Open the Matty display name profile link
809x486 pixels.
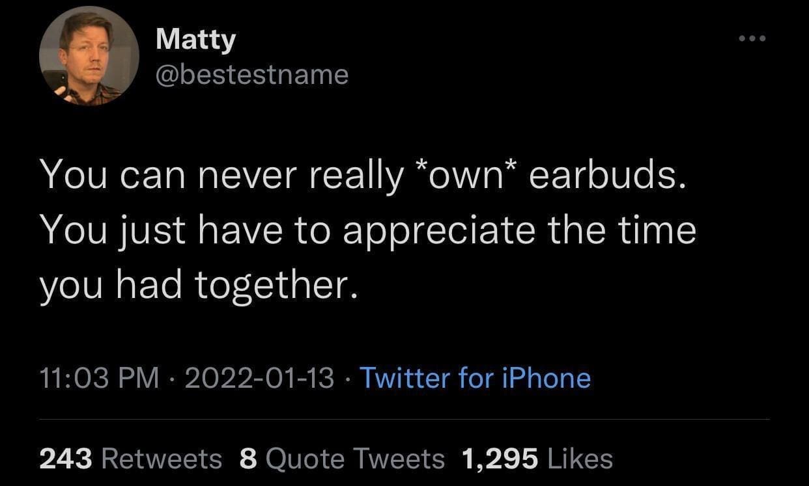pyautogui.click(x=195, y=40)
